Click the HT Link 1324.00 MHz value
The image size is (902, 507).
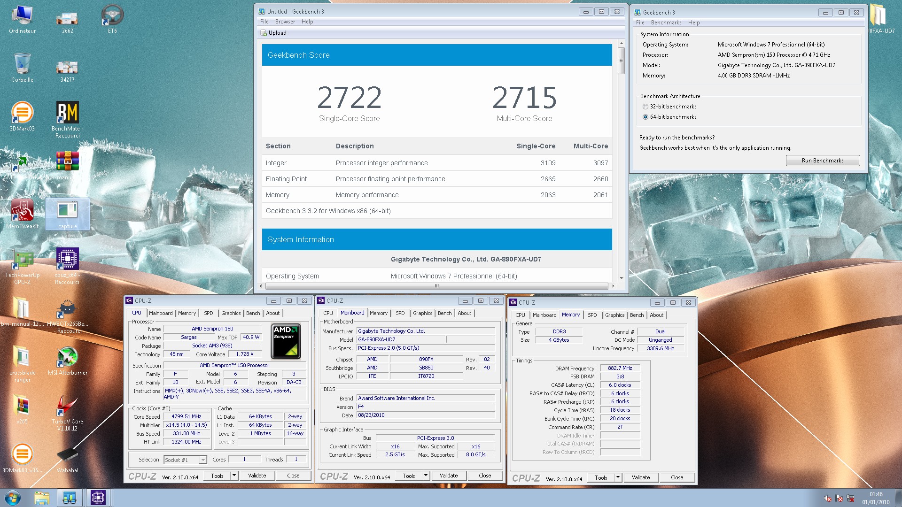point(187,442)
